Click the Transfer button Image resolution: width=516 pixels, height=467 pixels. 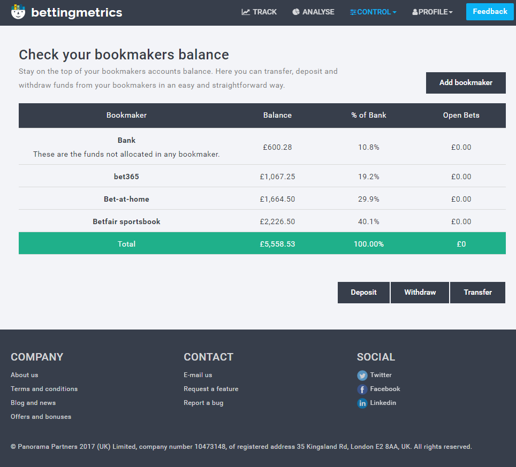(477, 293)
